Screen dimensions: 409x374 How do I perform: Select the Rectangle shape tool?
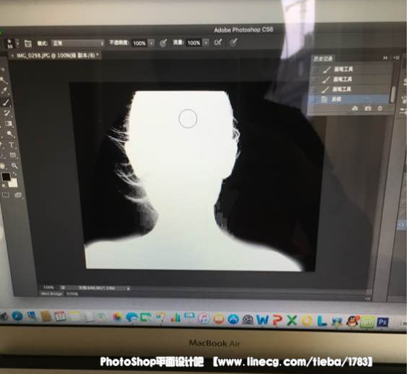point(13,155)
